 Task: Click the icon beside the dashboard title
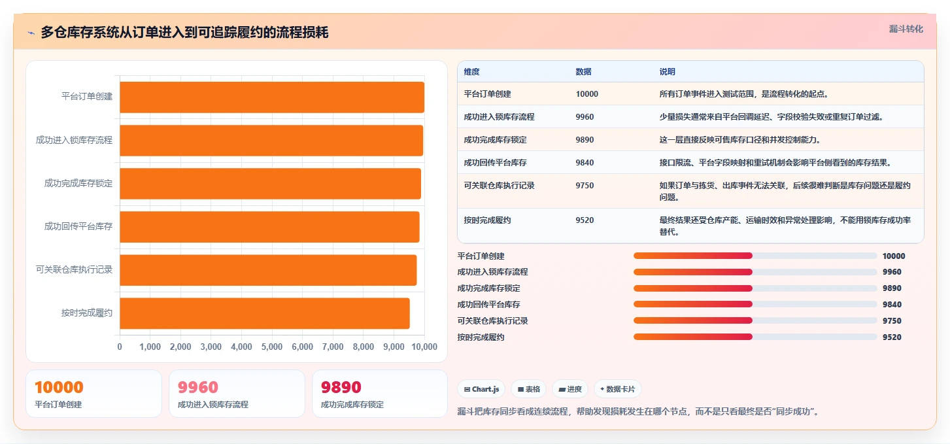point(31,33)
